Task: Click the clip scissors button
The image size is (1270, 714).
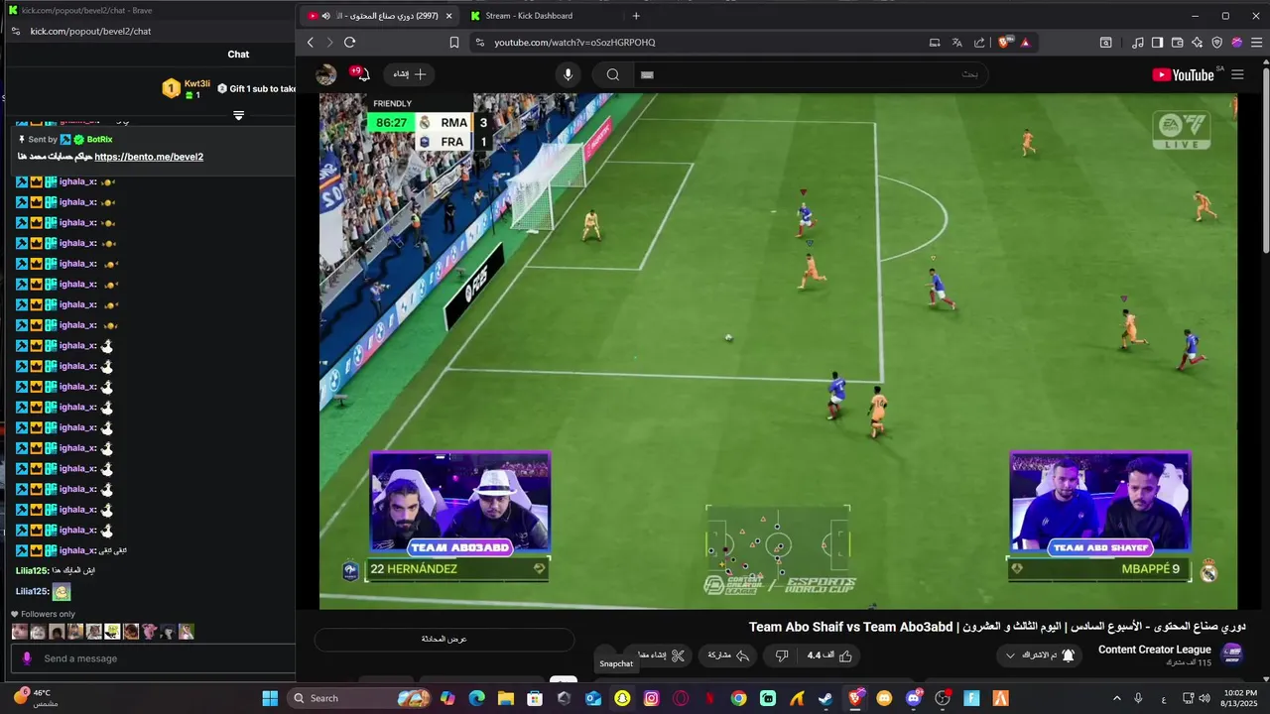Action: (x=660, y=655)
